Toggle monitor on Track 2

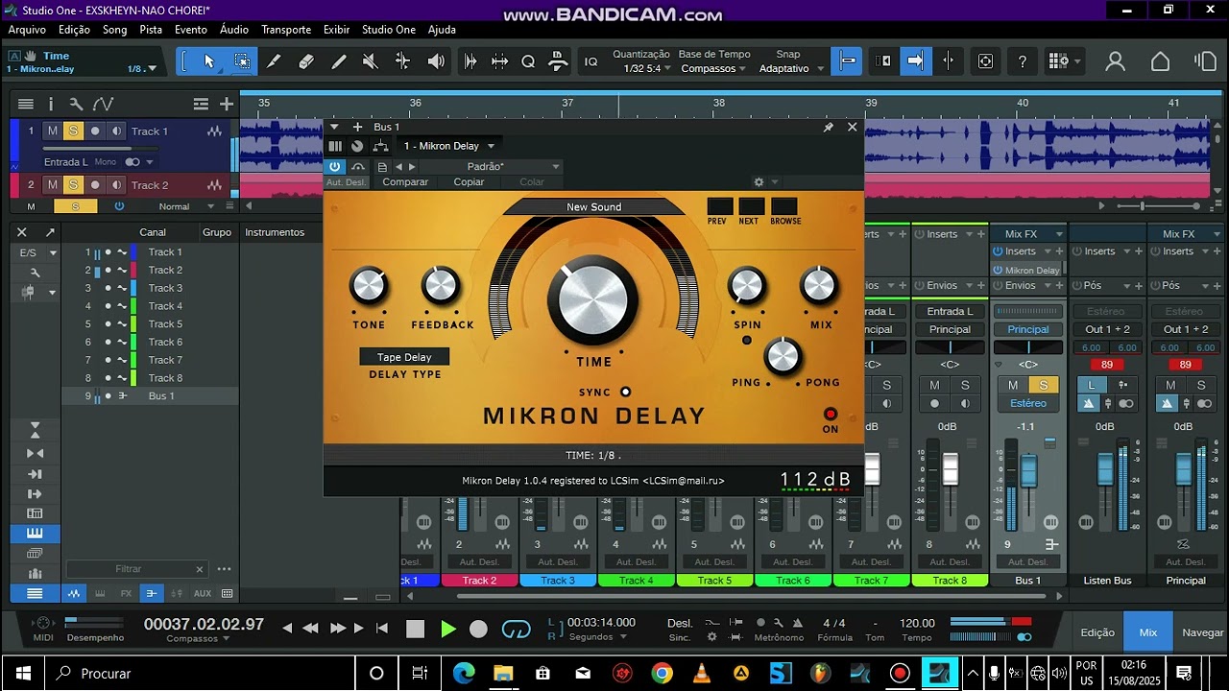point(116,185)
